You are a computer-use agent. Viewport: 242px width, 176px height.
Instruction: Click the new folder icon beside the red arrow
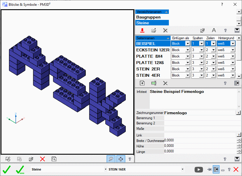(154, 30)
